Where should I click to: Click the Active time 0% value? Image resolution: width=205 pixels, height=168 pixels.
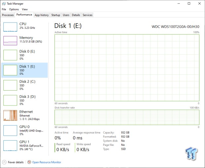pyautogui.click(x=58, y=138)
